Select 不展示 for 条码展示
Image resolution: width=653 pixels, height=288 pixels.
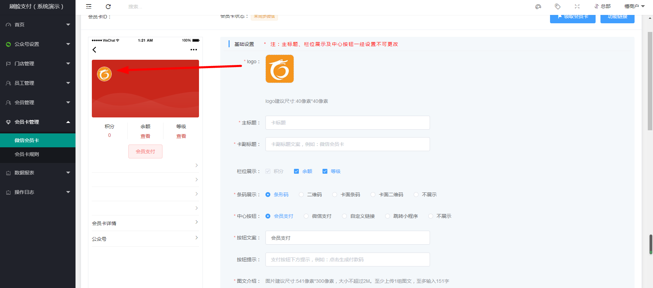(x=416, y=195)
